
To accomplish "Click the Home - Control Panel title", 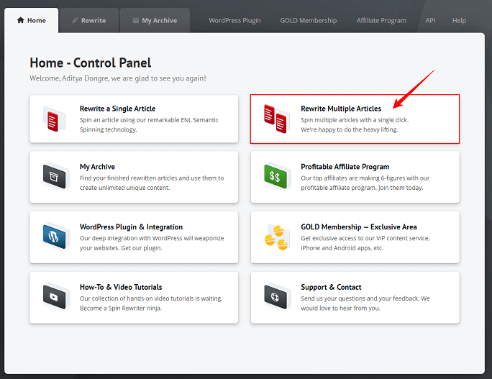I will click(91, 63).
